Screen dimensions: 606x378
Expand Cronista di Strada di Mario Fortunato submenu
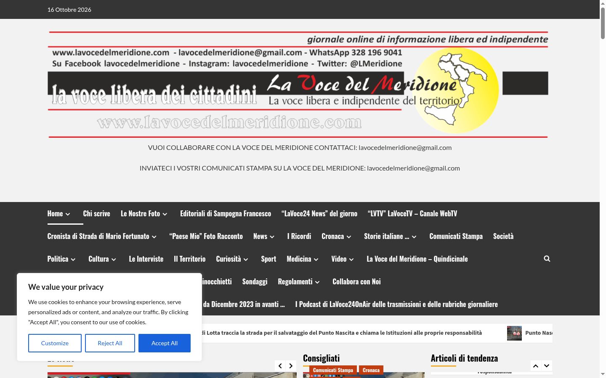[154, 237]
